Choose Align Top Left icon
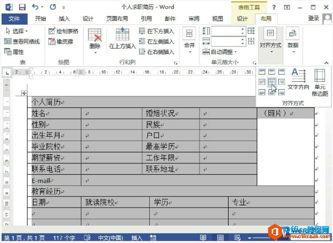The image size is (333, 243). click(x=262, y=72)
